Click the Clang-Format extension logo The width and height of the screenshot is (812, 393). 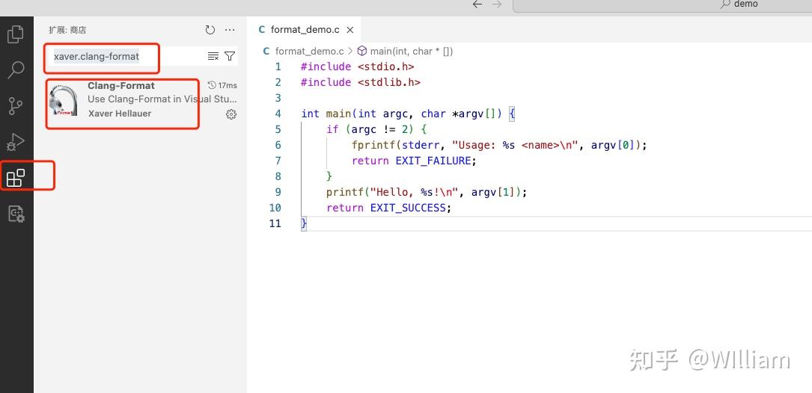coord(64,99)
